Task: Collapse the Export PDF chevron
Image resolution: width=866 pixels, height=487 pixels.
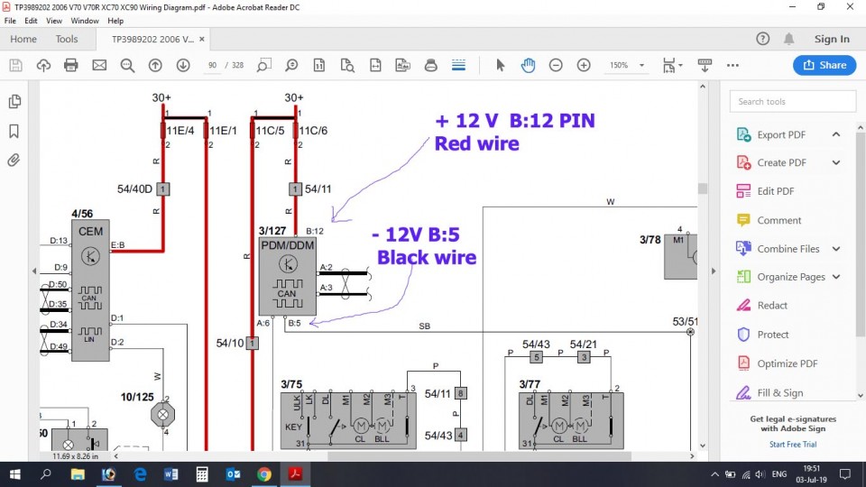Action: pyautogui.click(x=836, y=134)
